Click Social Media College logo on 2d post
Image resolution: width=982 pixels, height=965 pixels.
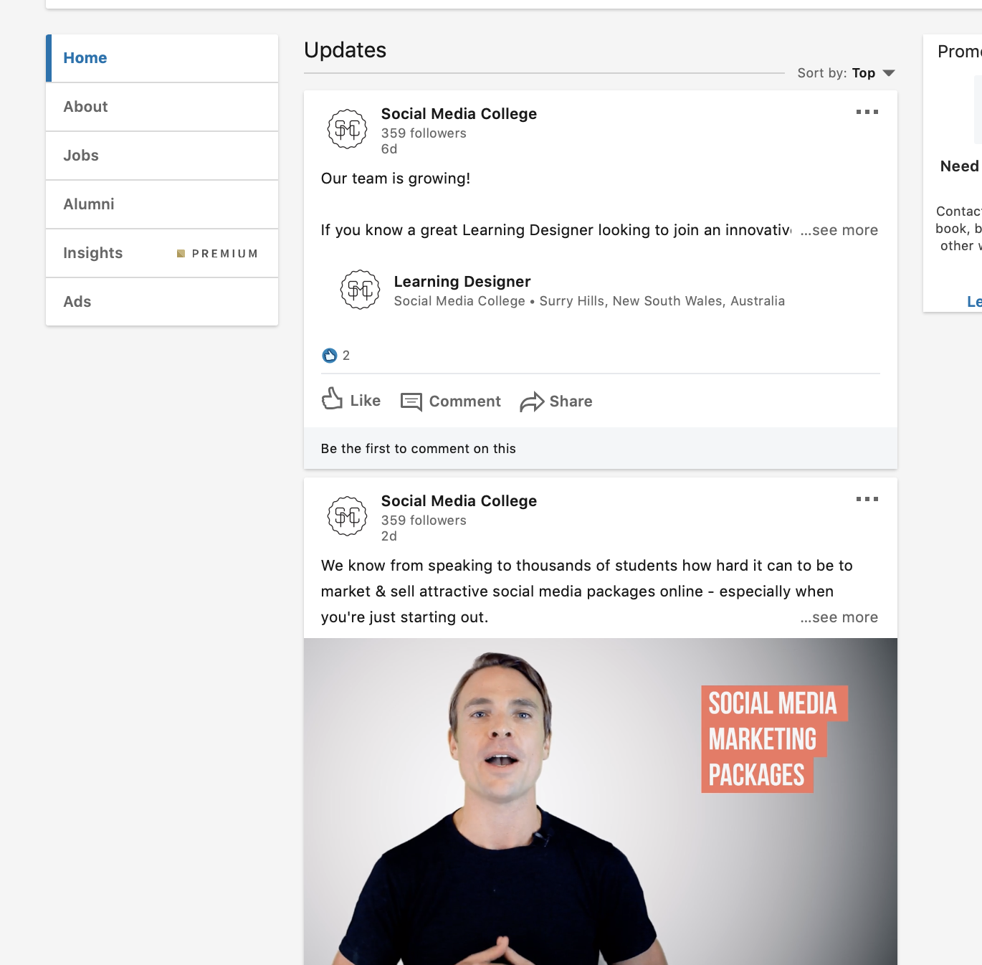tap(348, 516)
